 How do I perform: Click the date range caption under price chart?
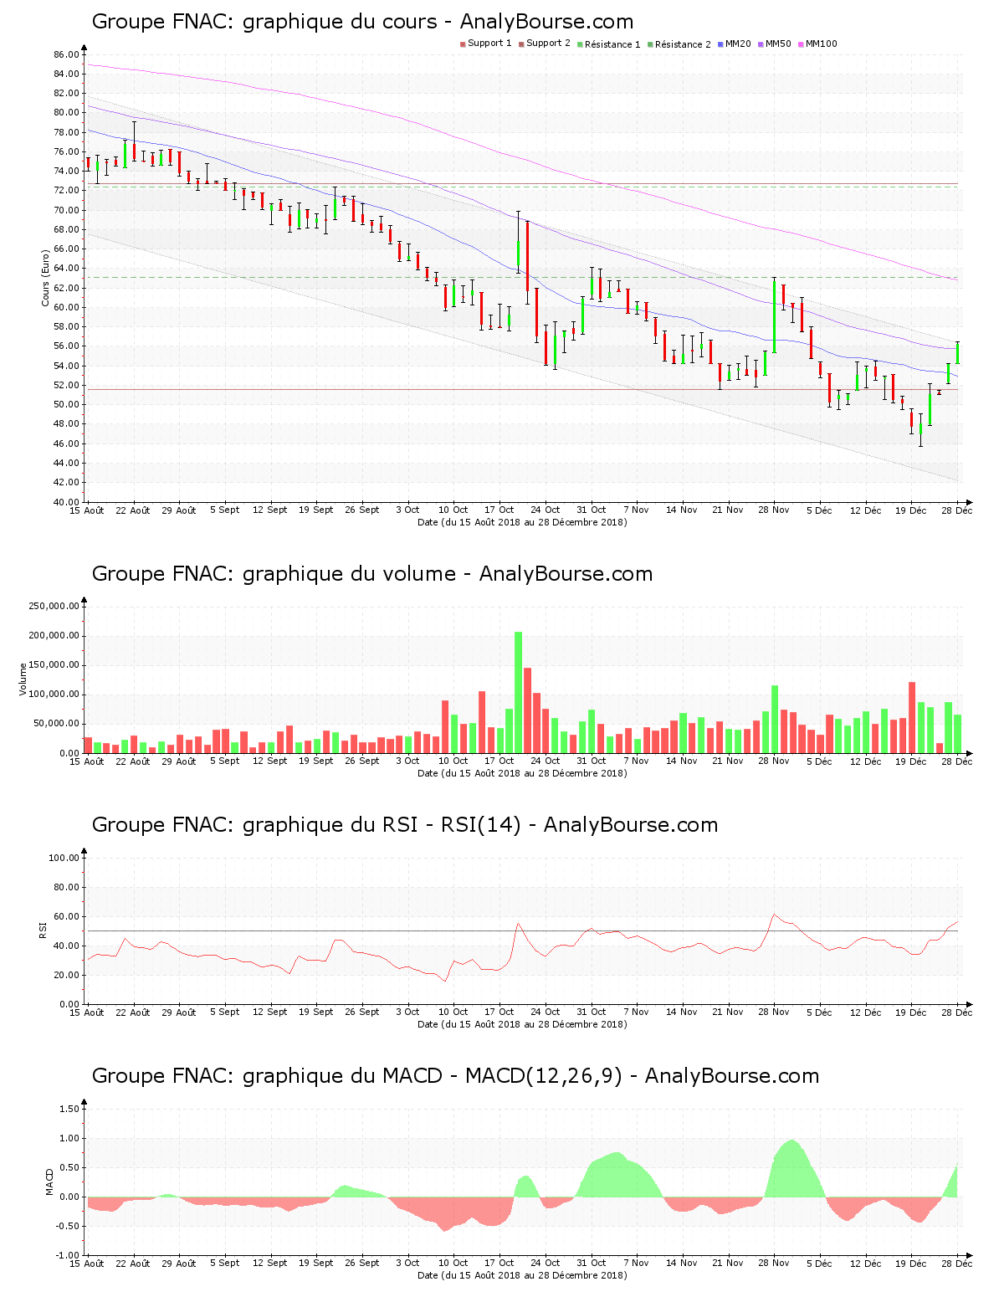click(x=522, y=522)
